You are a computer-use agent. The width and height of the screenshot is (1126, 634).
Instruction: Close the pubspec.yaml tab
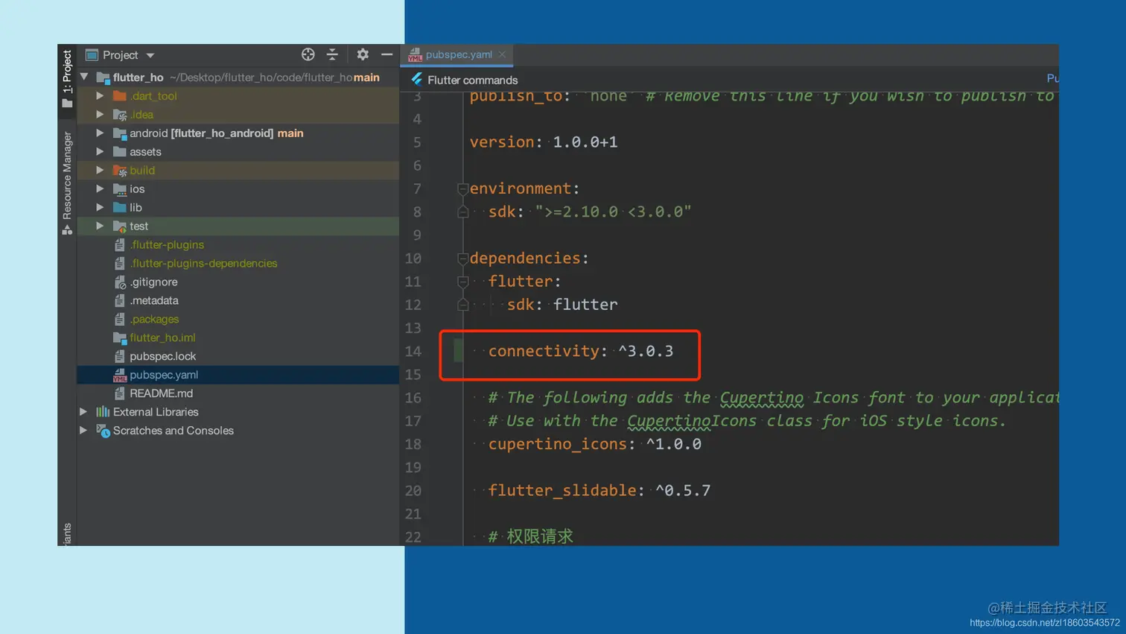[x=503, y=54]
